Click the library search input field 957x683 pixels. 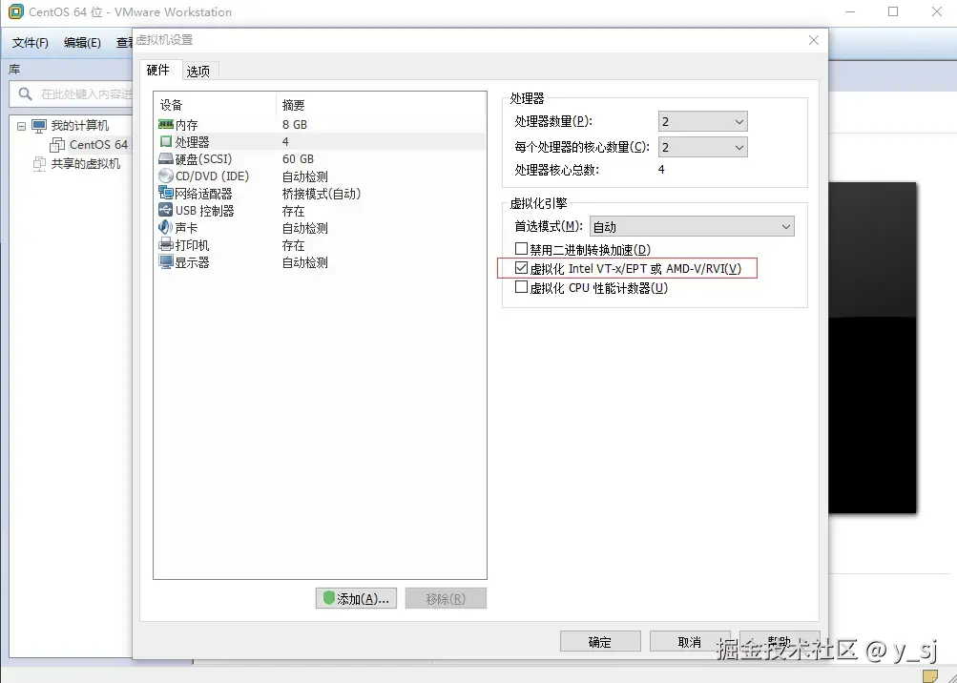[x=72, y=94]
